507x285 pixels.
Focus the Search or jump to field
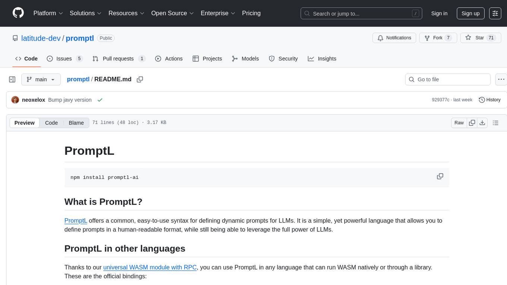click(x=361, y=13)
